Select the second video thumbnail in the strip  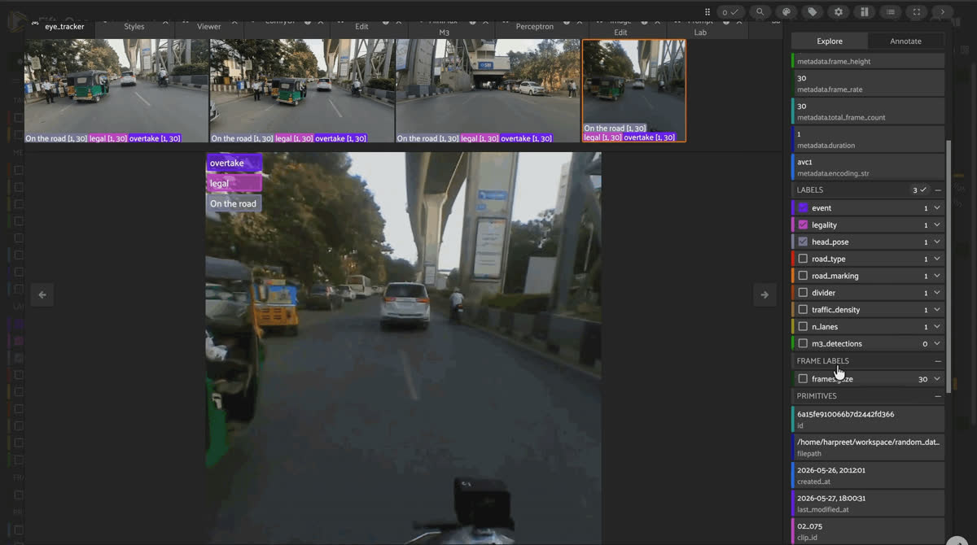(302, 91)
